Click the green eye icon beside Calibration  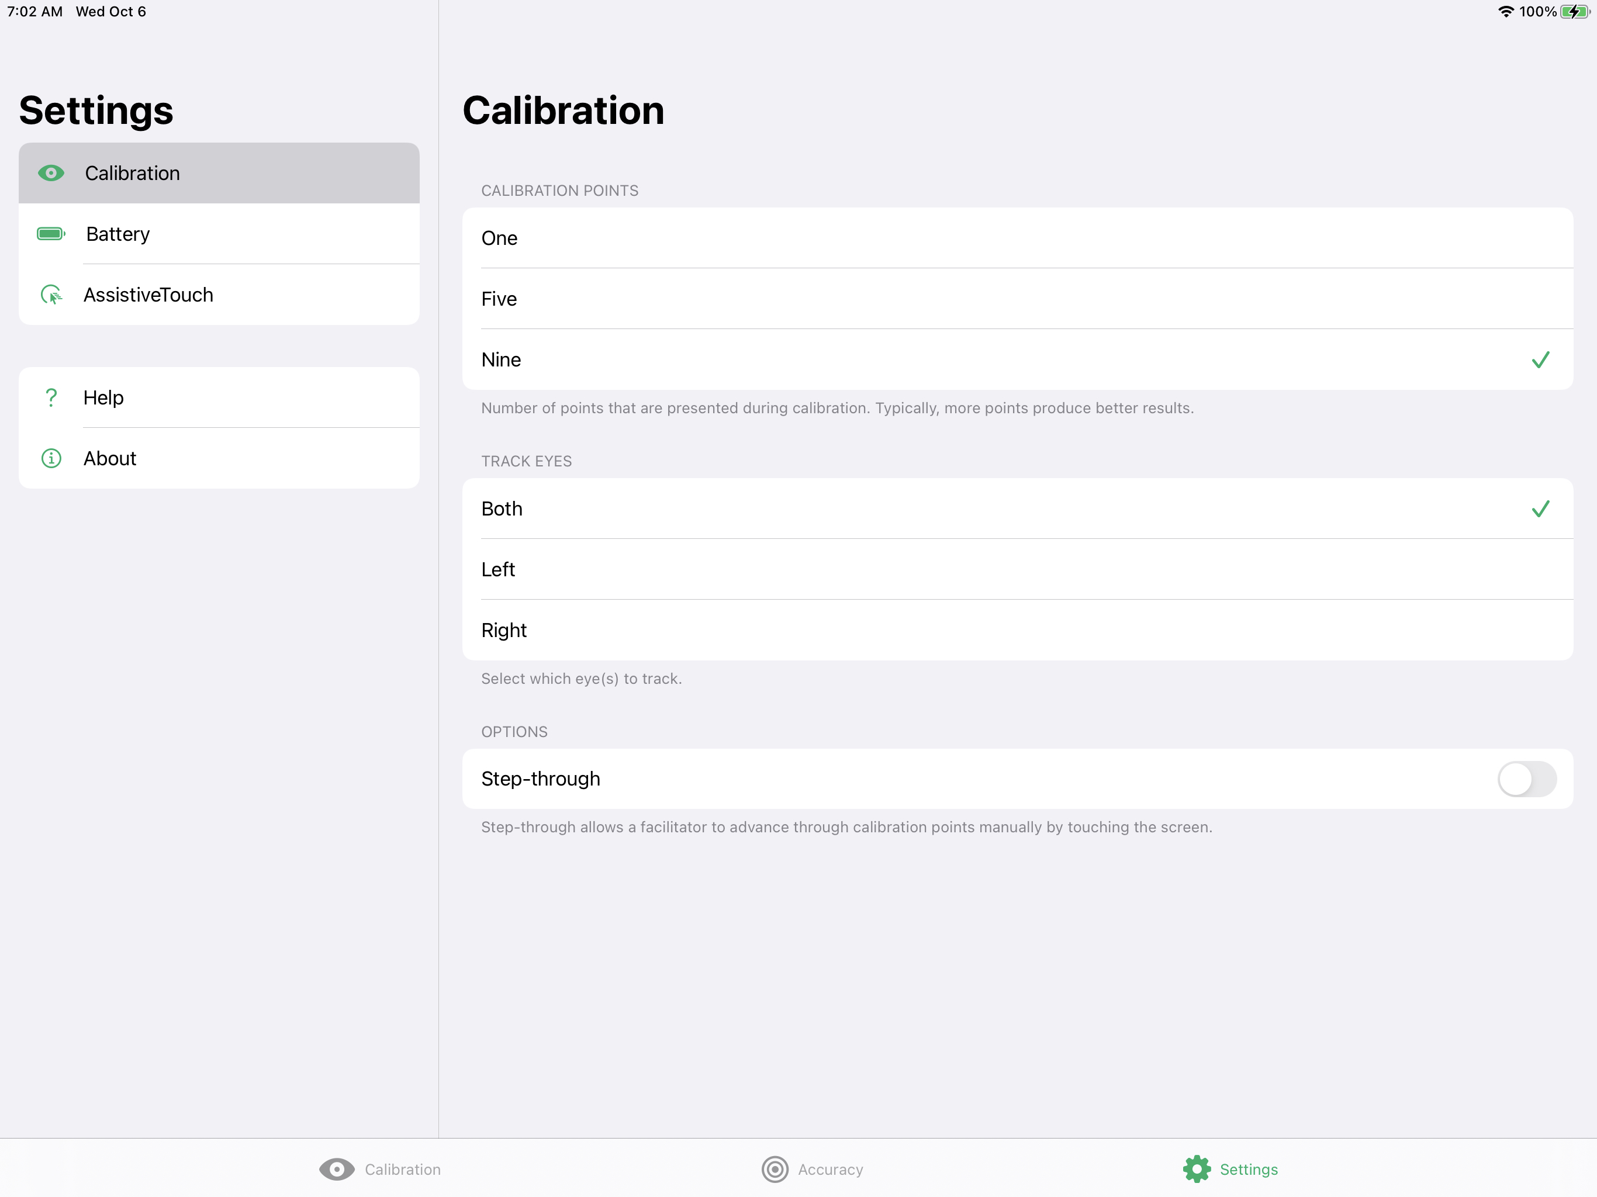tap(51, 173)
